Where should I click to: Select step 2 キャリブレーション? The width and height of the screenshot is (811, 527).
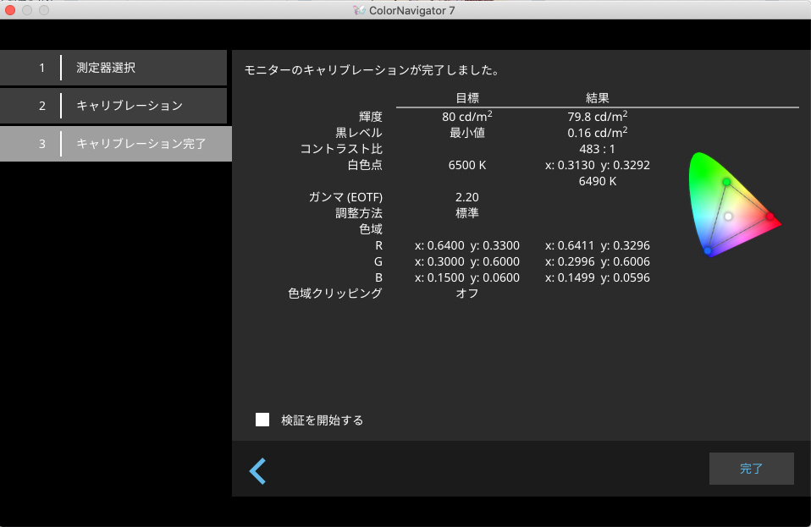tap(113, 106)
